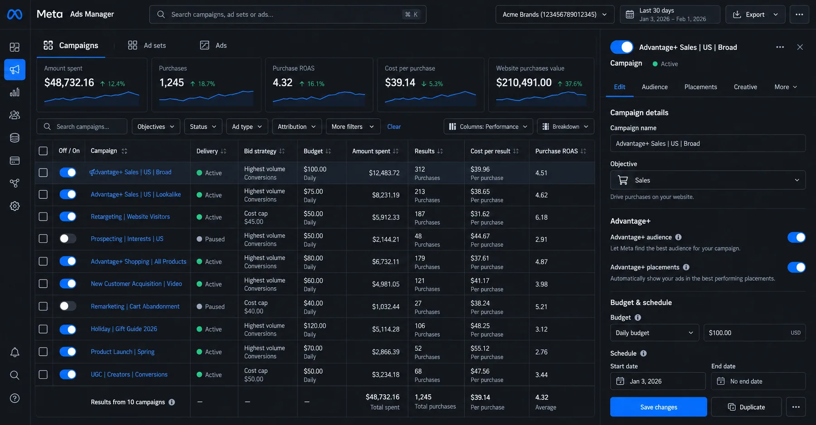
Task: Click the Save changes button
Action: [658, 407]
